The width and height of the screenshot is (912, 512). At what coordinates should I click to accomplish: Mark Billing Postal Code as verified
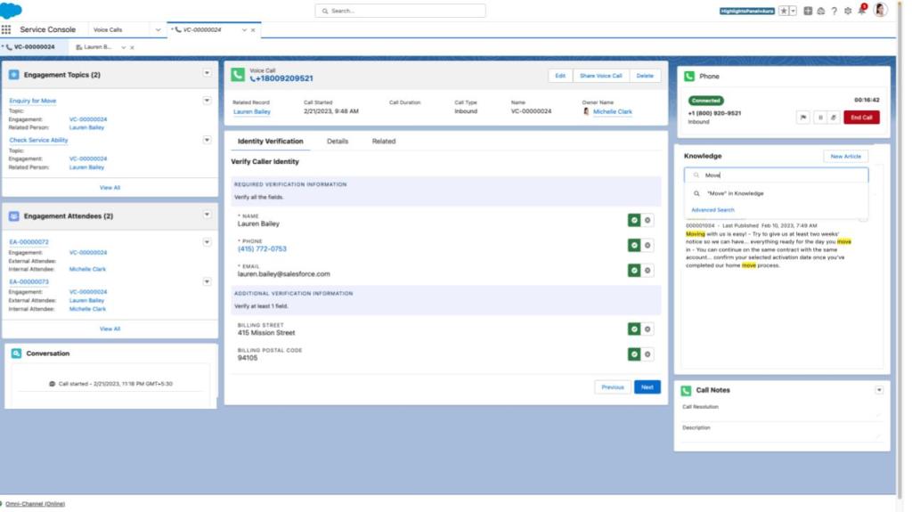click(x=634, y=354)
